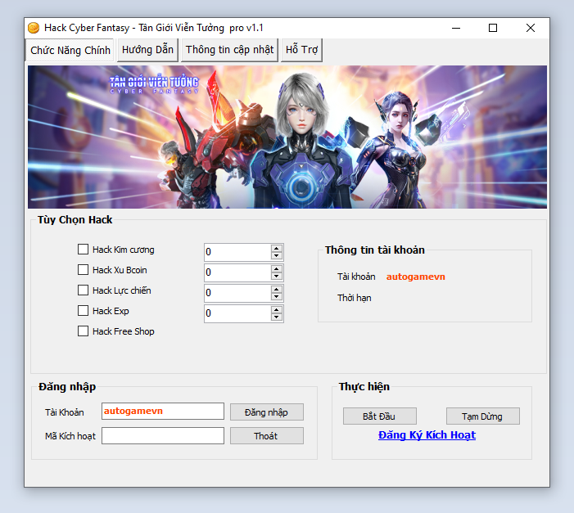Check the Hack Exp option
This screenshot has height=513, width=574.
click(83, 311)
